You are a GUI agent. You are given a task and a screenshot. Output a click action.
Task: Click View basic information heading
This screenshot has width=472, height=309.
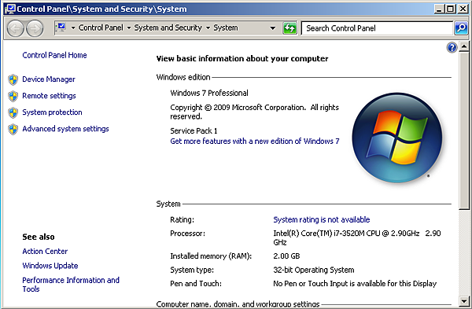242,59
